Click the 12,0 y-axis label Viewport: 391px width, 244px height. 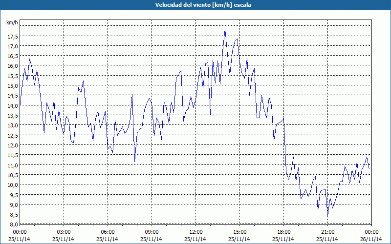pyautogui.click(x=13, y=145)
